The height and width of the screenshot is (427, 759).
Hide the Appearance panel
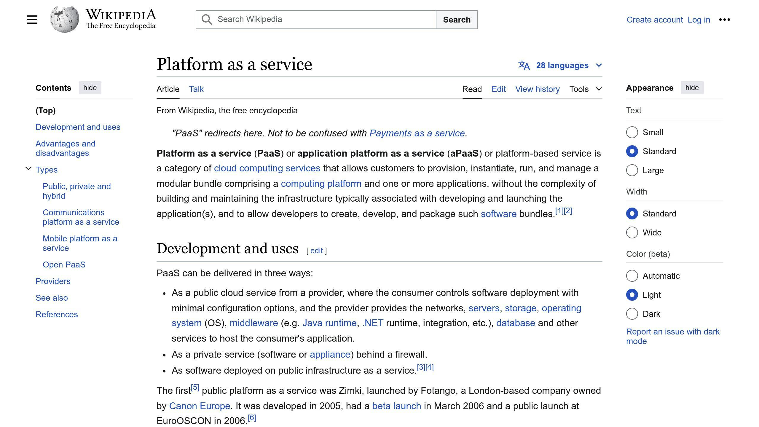(692, 88)
